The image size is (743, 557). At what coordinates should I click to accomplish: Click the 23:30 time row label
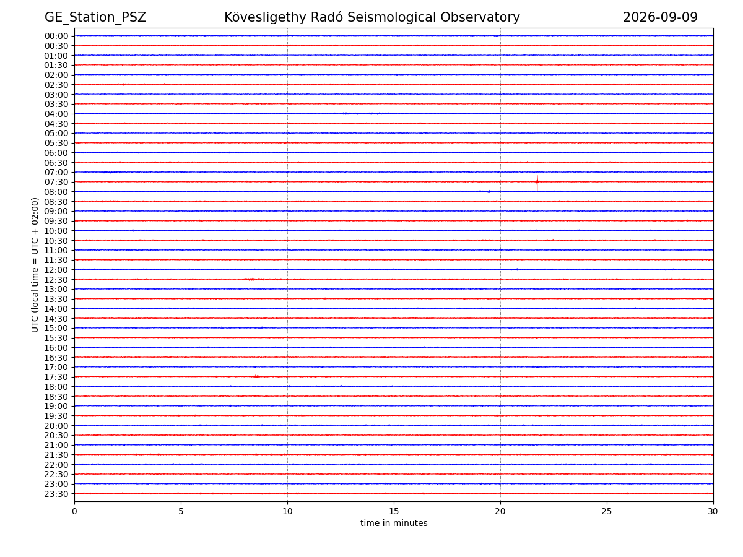tap(56, 494)
